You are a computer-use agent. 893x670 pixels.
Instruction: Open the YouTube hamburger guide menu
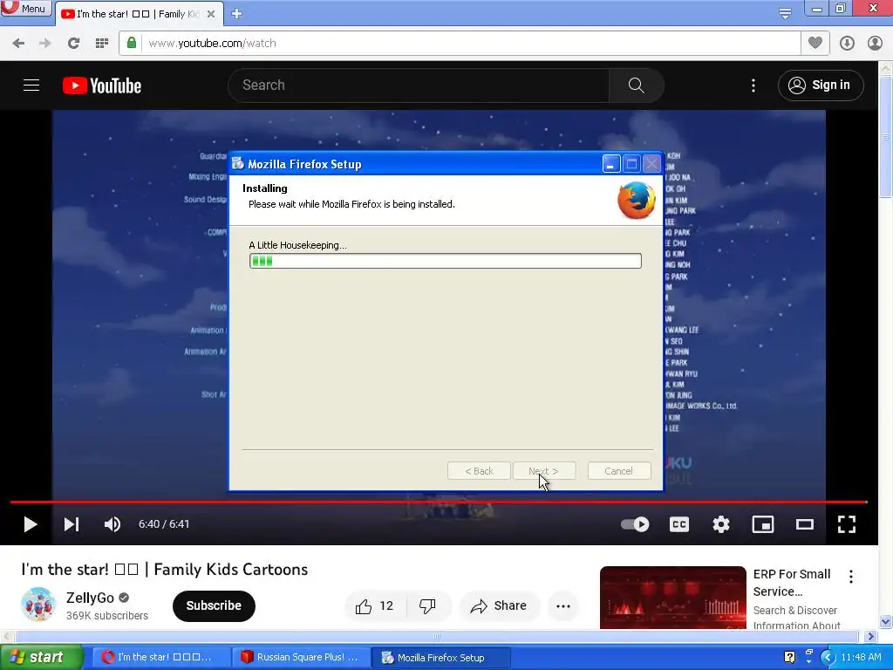(31, 85)
